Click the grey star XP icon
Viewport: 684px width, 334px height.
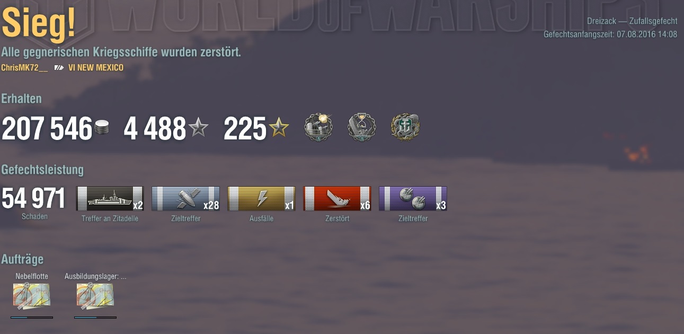click(x=199, y=128)
